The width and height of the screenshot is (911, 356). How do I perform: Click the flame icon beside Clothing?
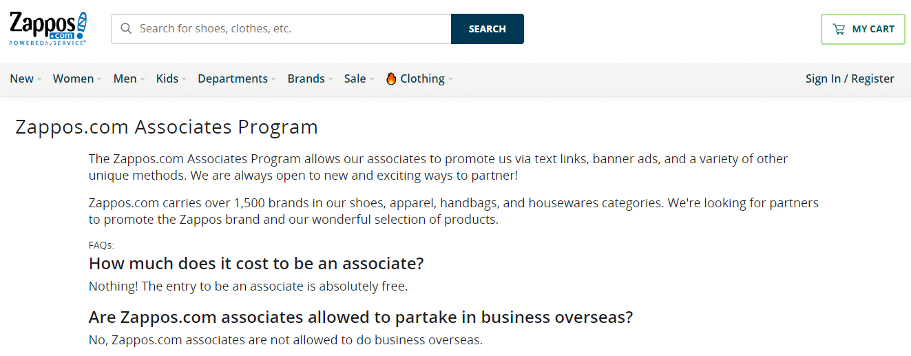tap(391, 78)
